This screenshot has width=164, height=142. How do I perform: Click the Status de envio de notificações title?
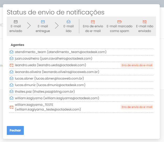point(55,12)
